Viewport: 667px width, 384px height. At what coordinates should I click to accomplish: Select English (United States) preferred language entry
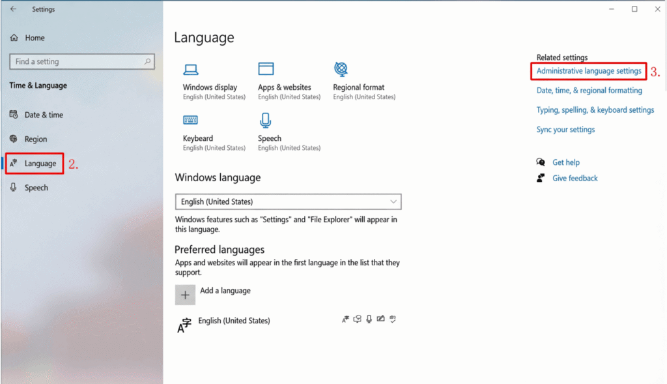(234, 321)
